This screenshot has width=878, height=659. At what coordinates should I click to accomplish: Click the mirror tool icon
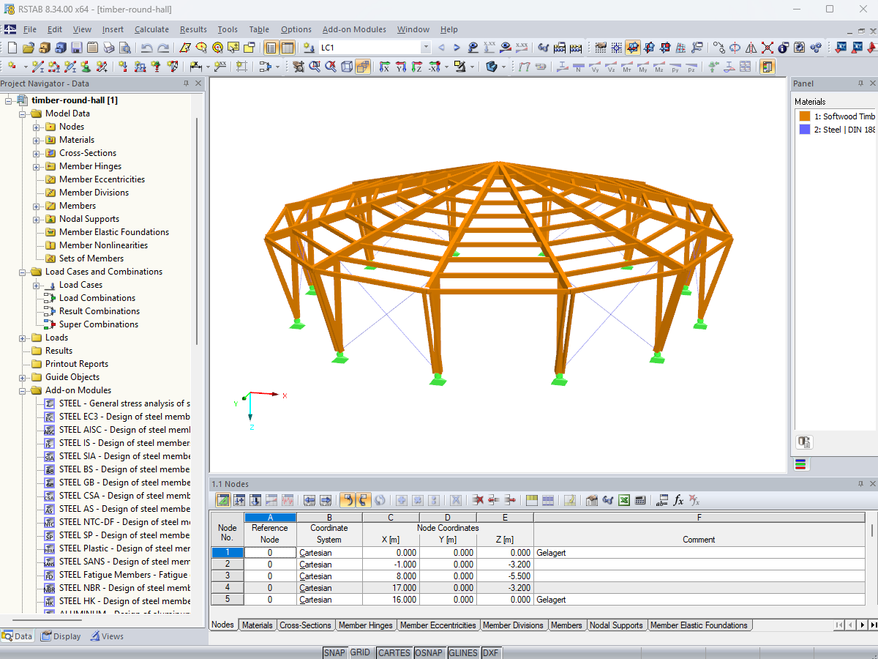751,48
